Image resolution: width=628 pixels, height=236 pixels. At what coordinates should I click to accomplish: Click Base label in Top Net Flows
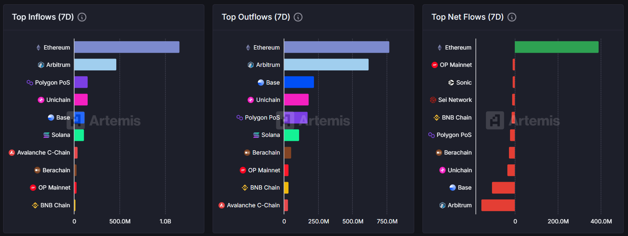pyautogui.click(x=465, y=188)
